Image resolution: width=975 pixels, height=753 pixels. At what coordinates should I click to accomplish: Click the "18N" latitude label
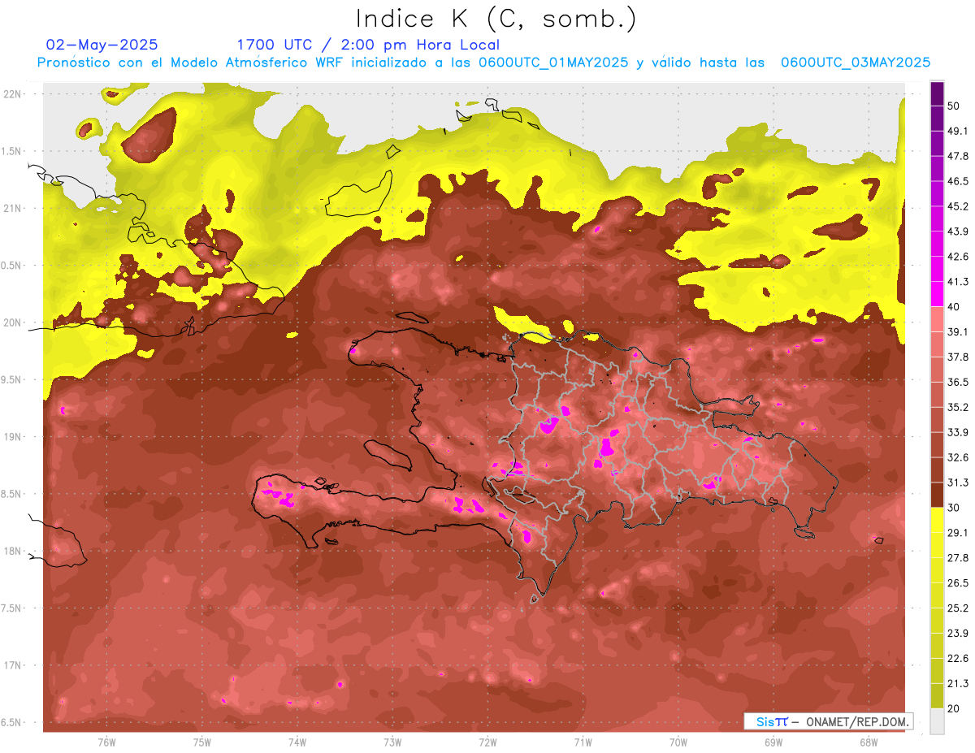coord(13,552)
